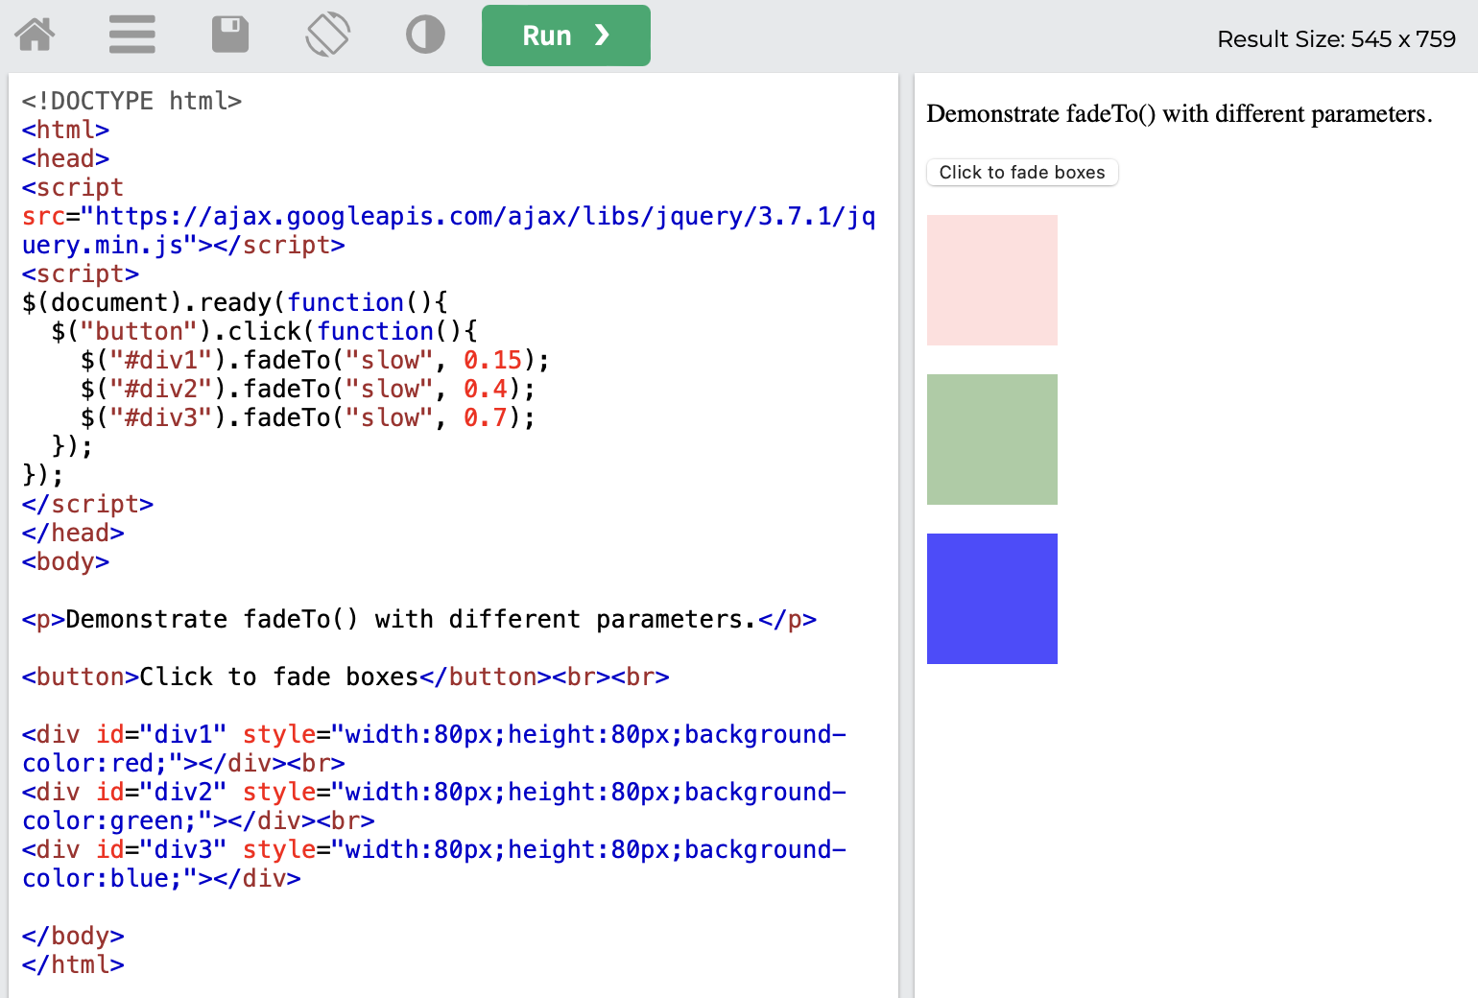Click the <button> tag line in code
Viewport: 1478px width, 998px height.
pos(346,677)
